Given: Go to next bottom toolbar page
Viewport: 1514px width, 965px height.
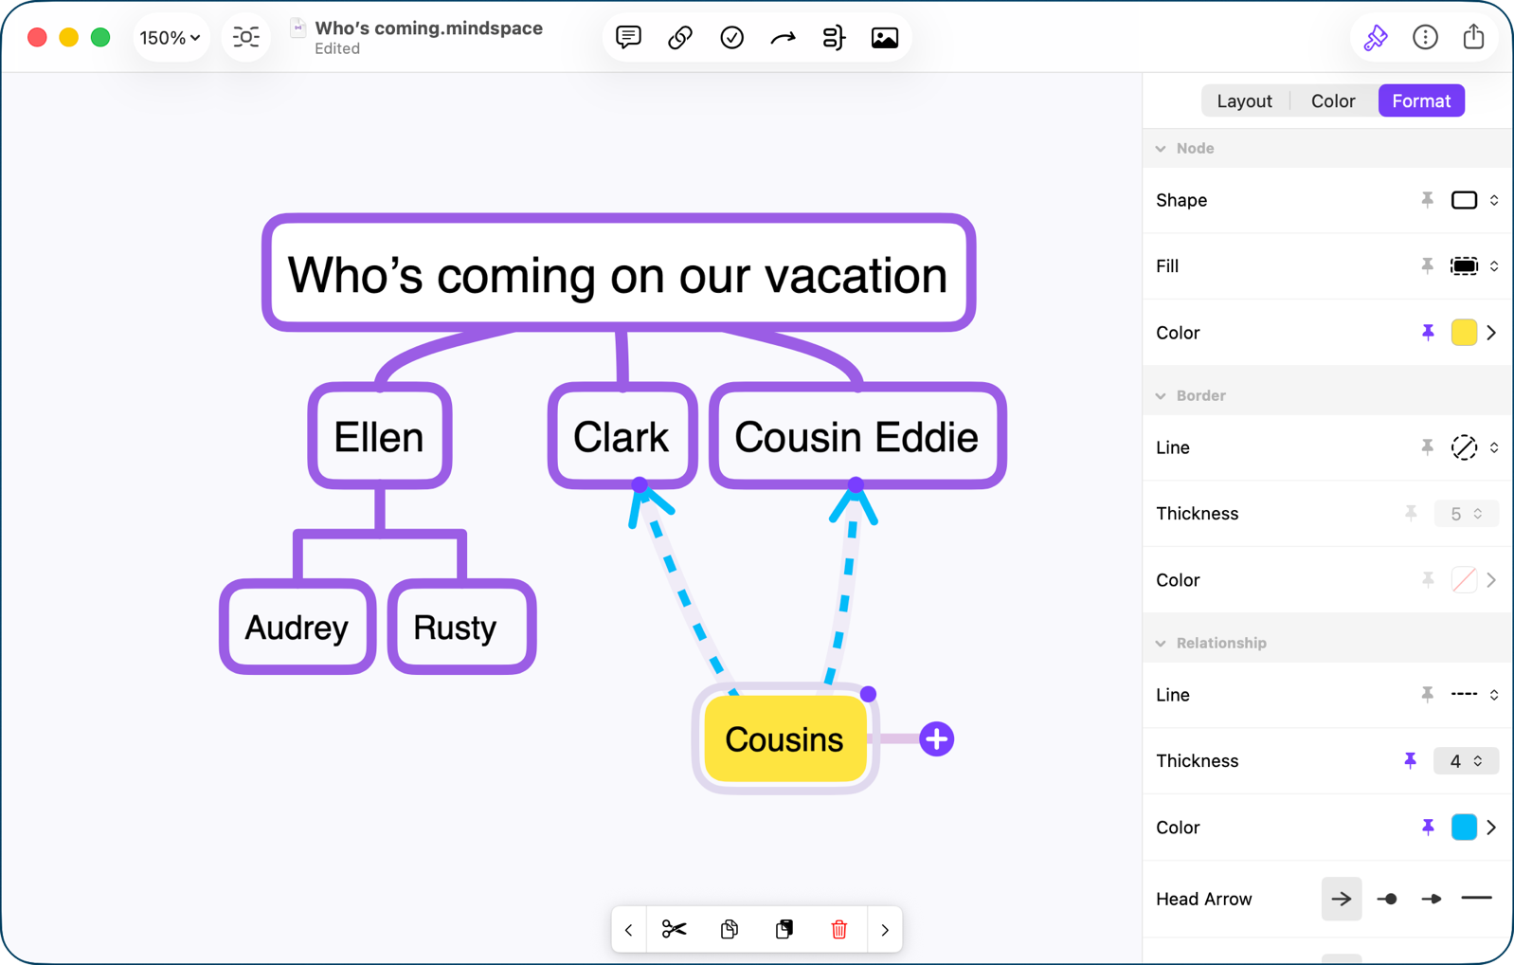Looking at the screenshot, I should click(x=885, y=931).
